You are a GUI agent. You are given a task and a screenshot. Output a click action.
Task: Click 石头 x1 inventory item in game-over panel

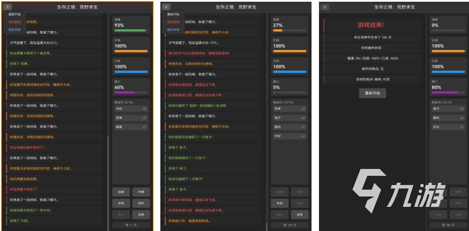point(448,127)
